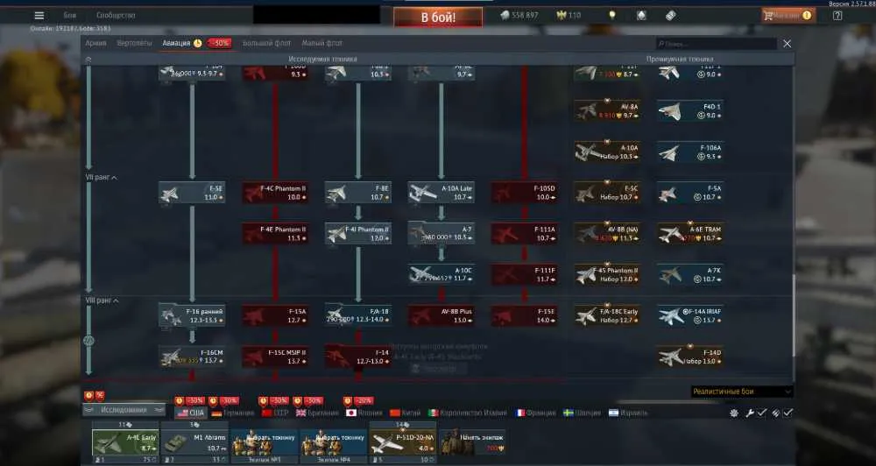Open the Реалистичные бои dropdown
Screen dimensions: 876x466
point(741,392)
